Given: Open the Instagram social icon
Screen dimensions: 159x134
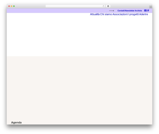Looking at the screenshot, I should (x=147, y=10).
